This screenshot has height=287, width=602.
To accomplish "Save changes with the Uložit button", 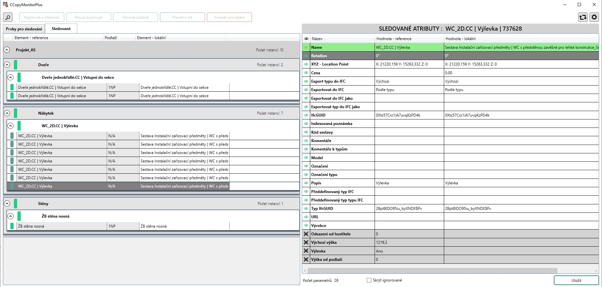I will coord(576,280).
